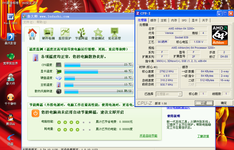Click the 使用说明 heading in 鲁大师

pos(173,116)
